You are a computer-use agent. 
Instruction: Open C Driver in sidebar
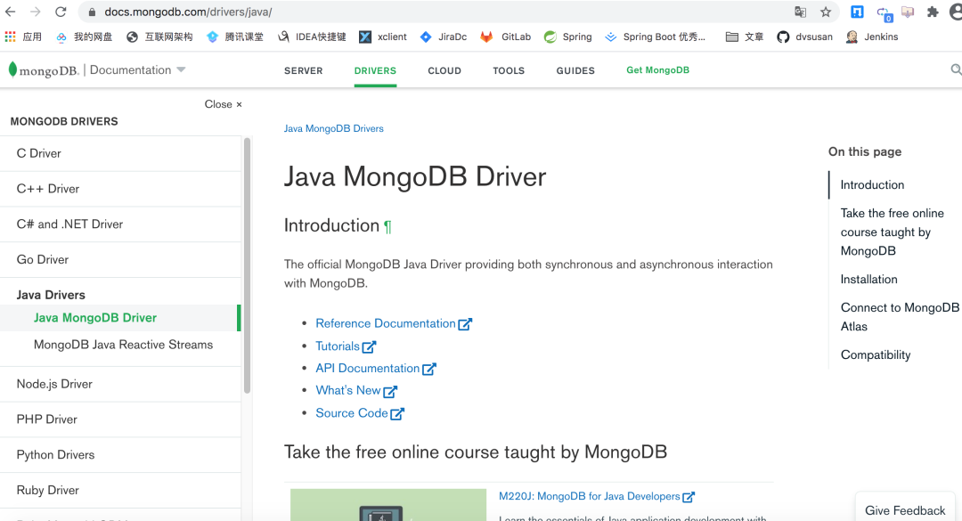point(120,153)
